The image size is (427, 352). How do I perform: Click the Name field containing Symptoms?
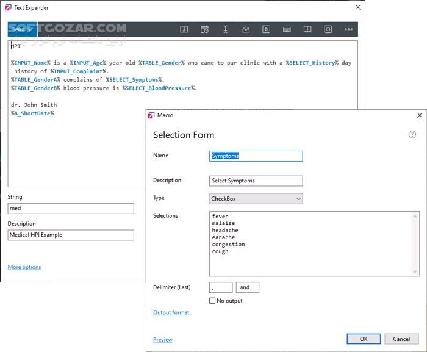(x=256, y=156)
